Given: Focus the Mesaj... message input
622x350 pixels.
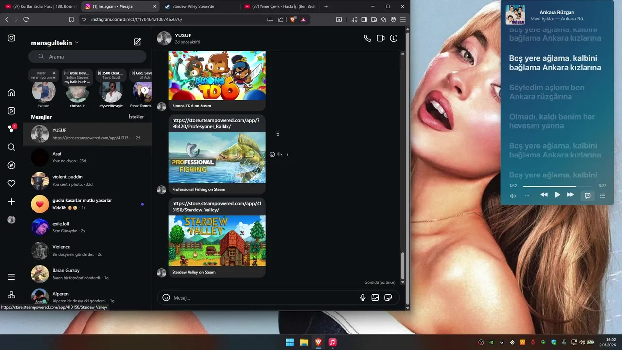Looking at the screenshot, I should [264, 297].
